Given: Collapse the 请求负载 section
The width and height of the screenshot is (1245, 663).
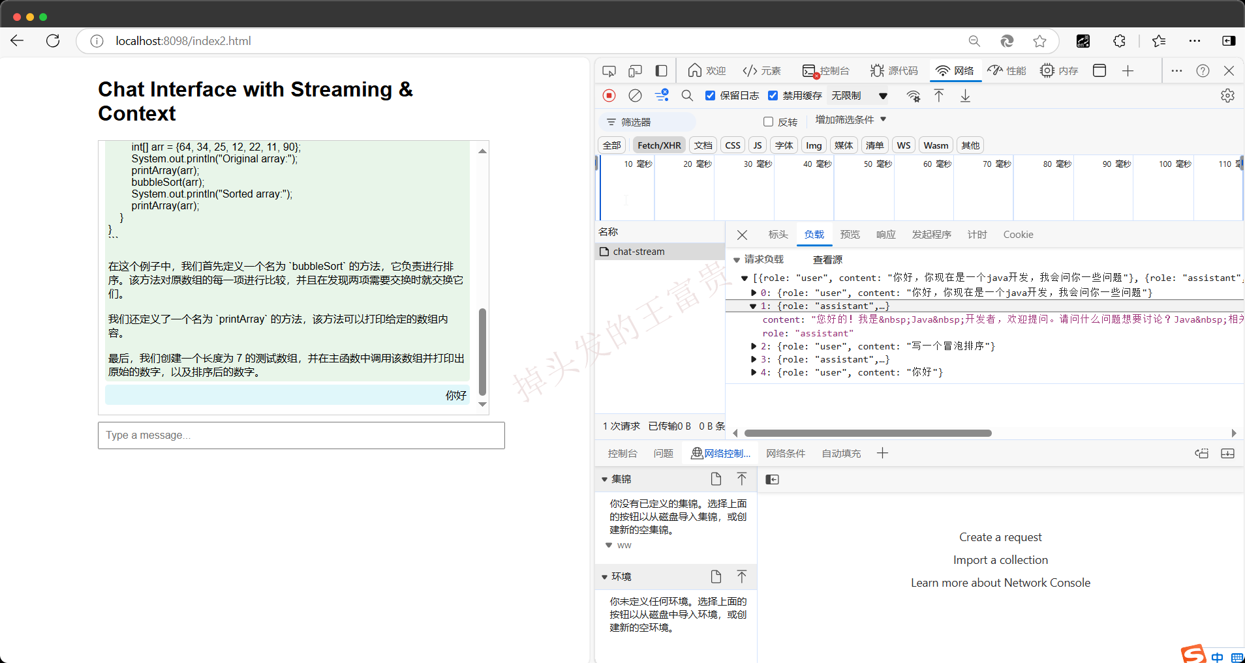Looking at the screenshot, I should click(x=737, y=259).
